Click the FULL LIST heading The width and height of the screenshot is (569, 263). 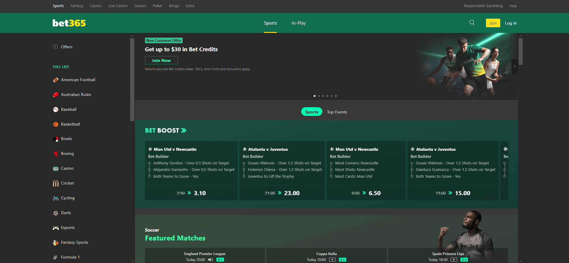tap(61, 67)
